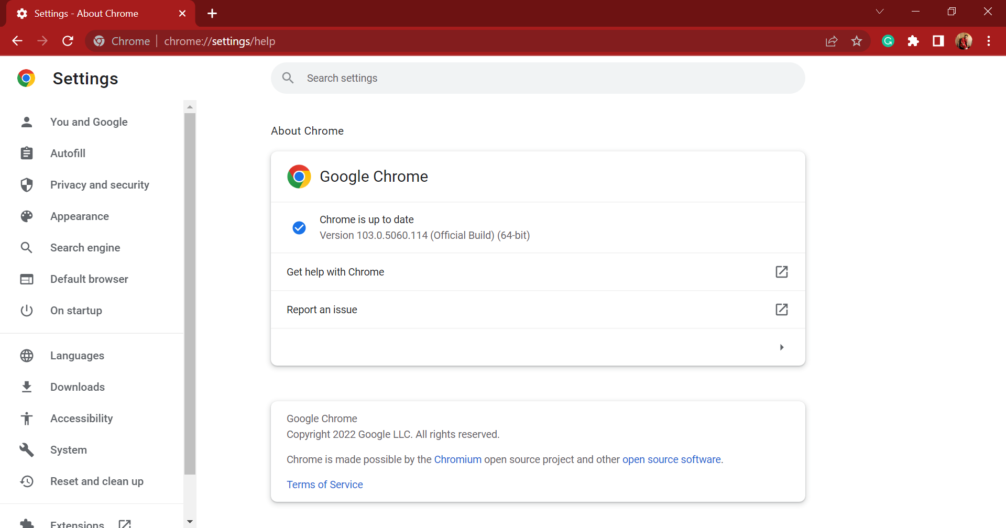Open the open source software link
The width and height of the screenshot is (1006, 528).
[672, 459]
